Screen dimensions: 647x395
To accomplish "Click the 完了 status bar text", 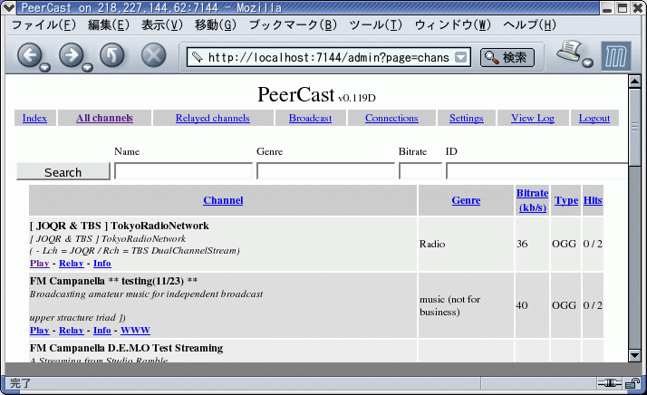I will tap(20, 383).
